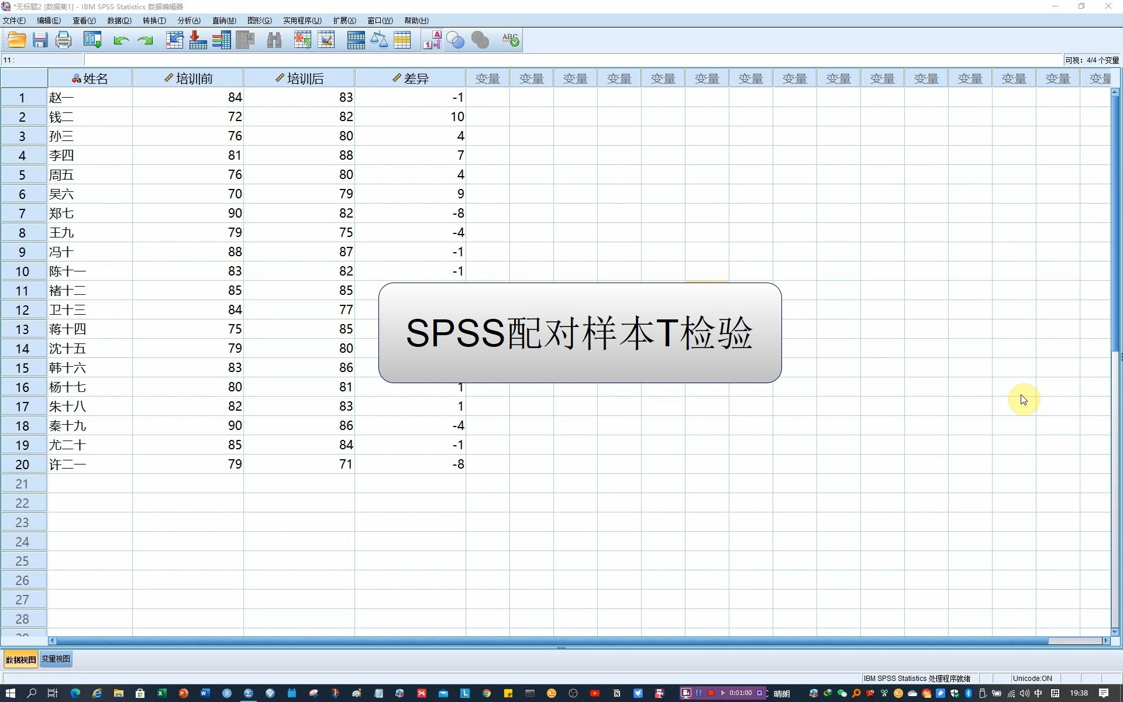Redo the last undone action
This screenshot has width=1123, height=702.
144,40
